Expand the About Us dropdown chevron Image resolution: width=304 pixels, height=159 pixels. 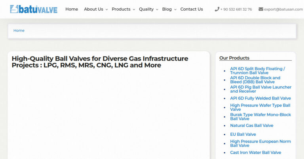(106, 9)
